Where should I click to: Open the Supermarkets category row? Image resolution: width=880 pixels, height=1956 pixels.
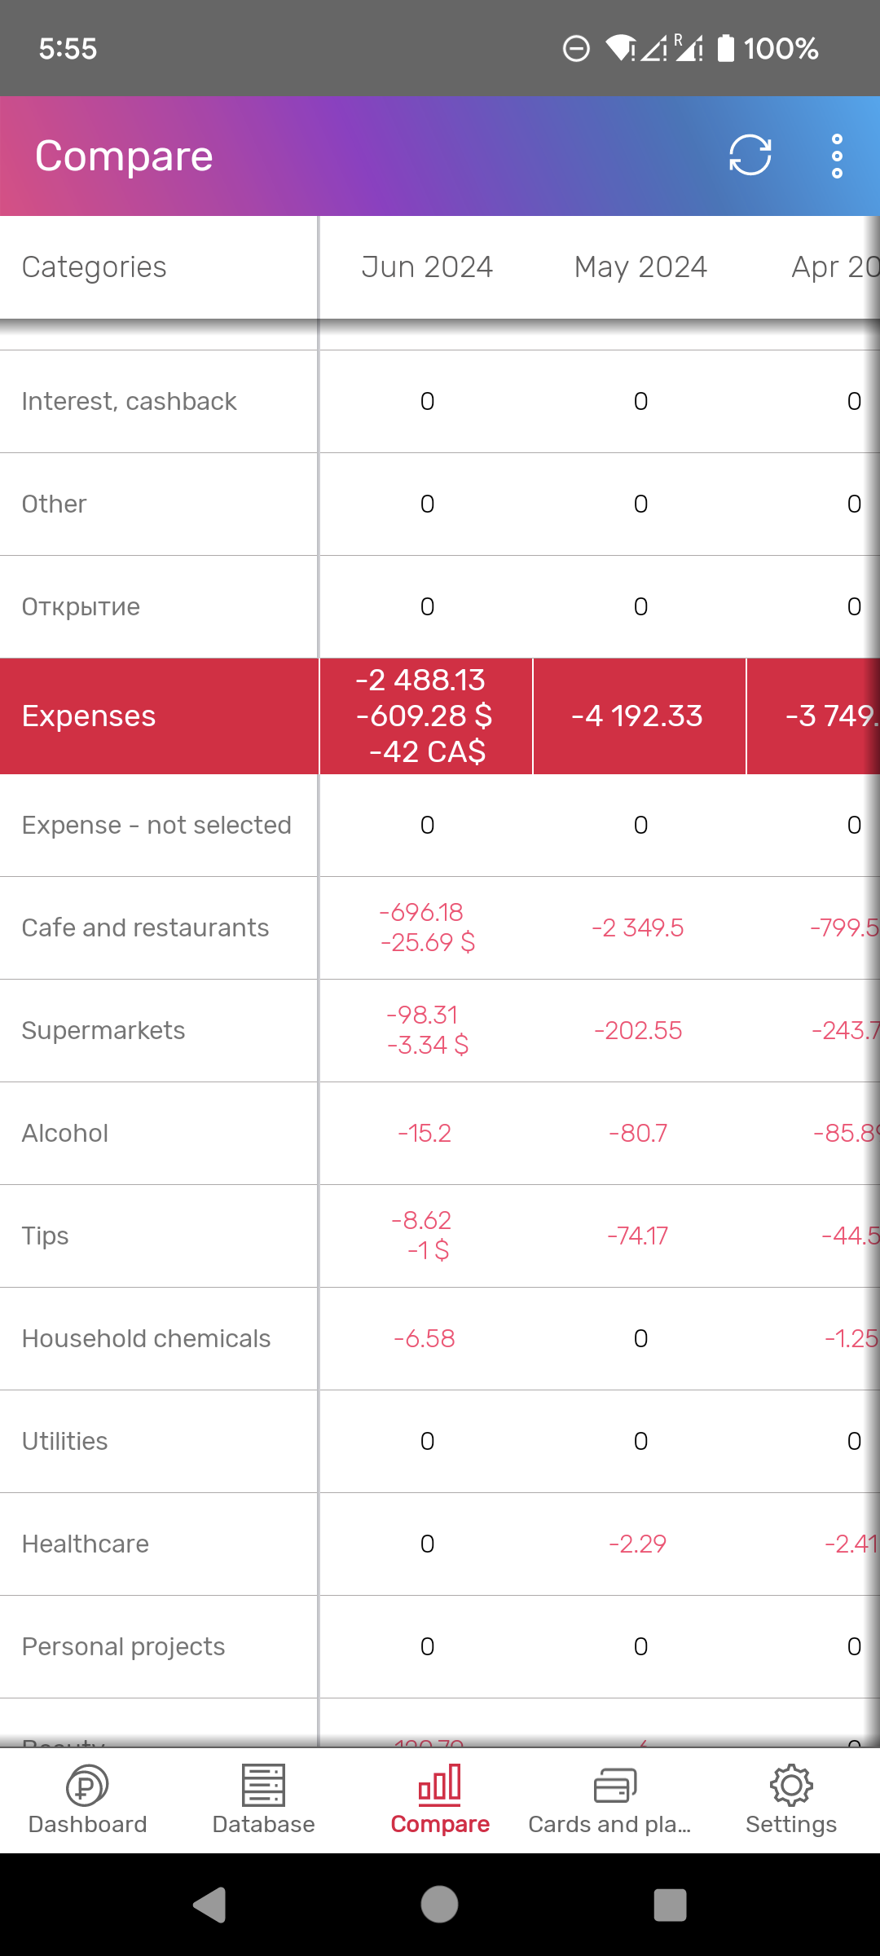click(103, 1031)
